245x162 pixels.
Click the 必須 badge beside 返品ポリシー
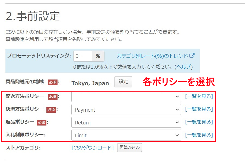[42, 123]
